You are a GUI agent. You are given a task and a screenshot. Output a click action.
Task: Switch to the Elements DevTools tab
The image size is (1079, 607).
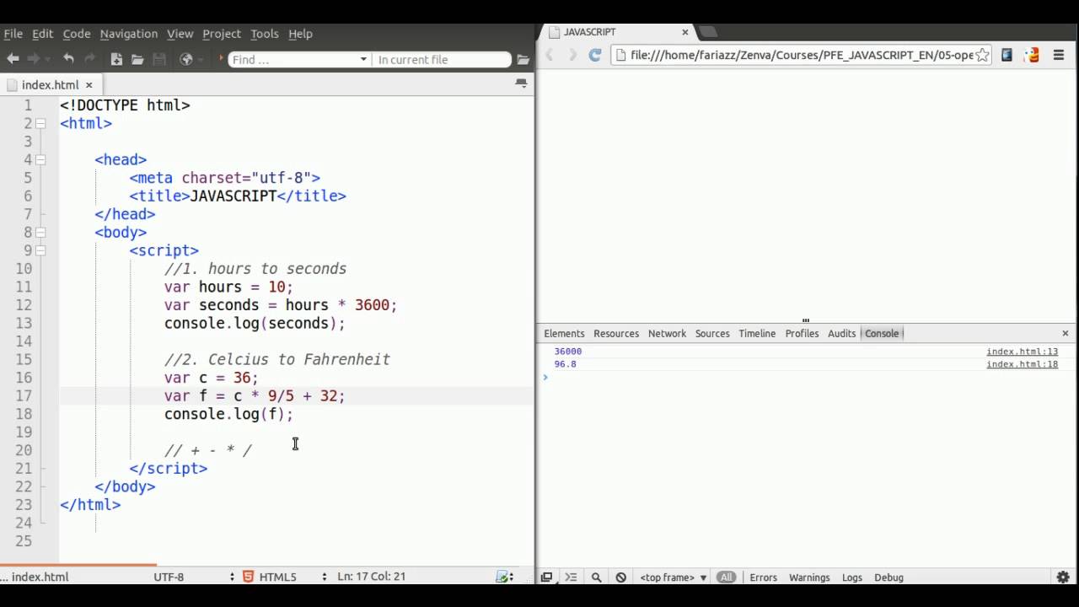(564, 334)
